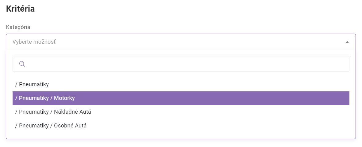Choose the Nákladné Autá tyre category

53,112
